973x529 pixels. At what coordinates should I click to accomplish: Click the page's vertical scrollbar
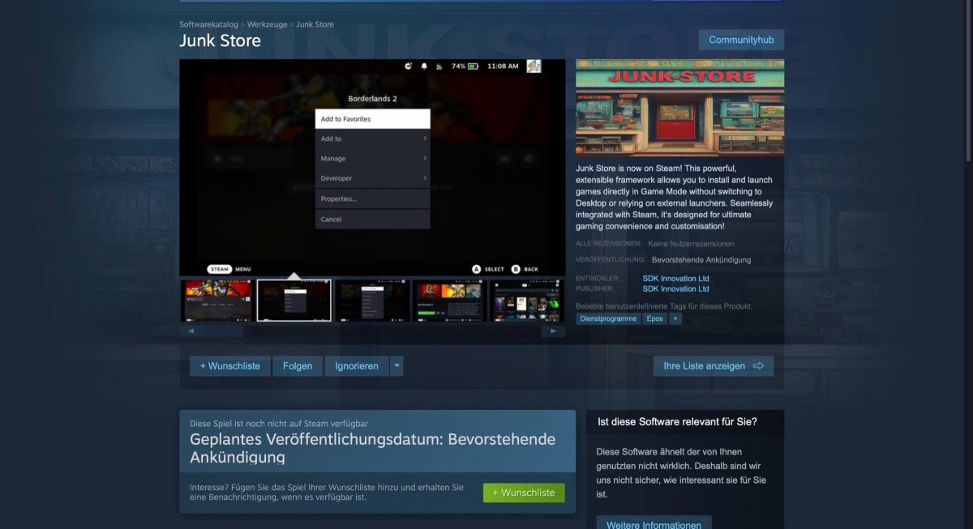pos(969,81)
